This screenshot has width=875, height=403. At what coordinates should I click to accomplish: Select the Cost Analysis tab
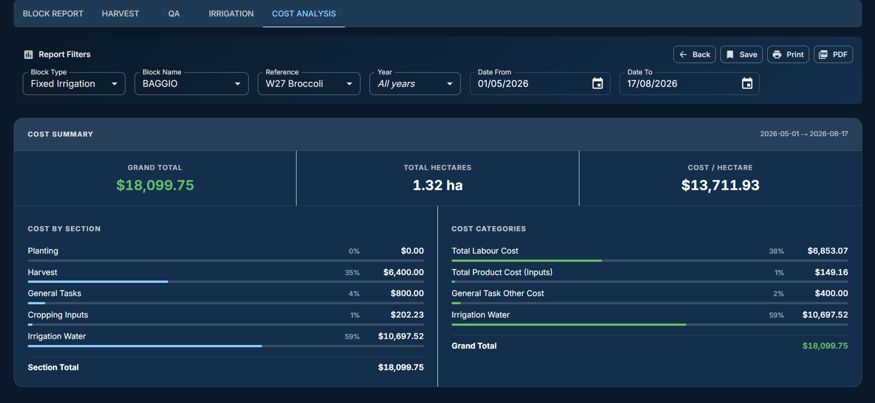[x=304, y=13]
